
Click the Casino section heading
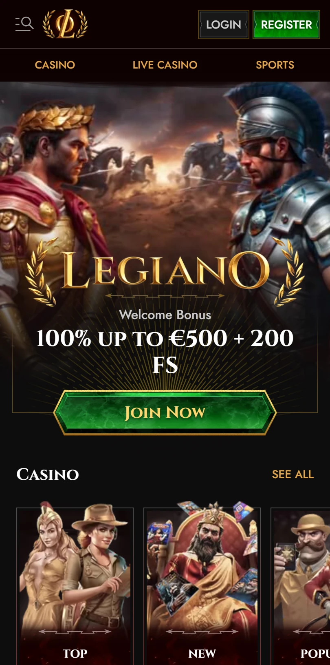48,474
